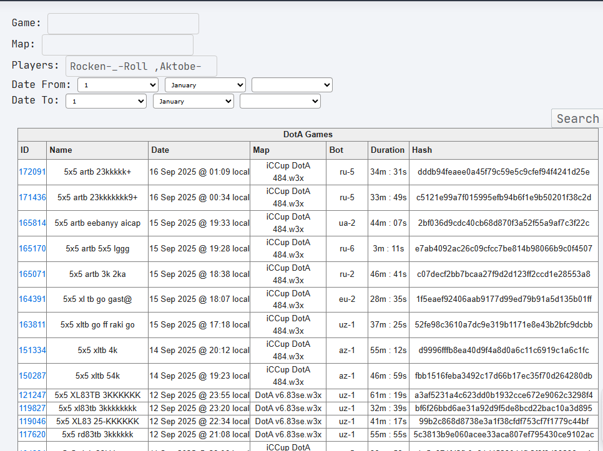603x451 pixels.
Task: Focus the Map input field
Action: (x=118, y=44)
